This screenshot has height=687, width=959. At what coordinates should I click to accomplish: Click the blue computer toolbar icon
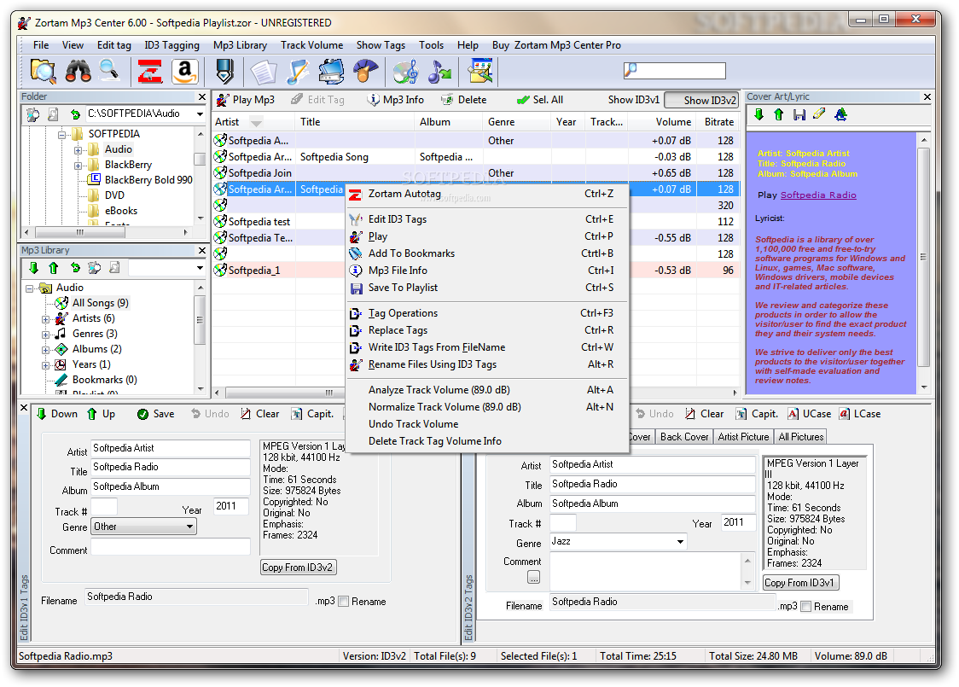332,72
